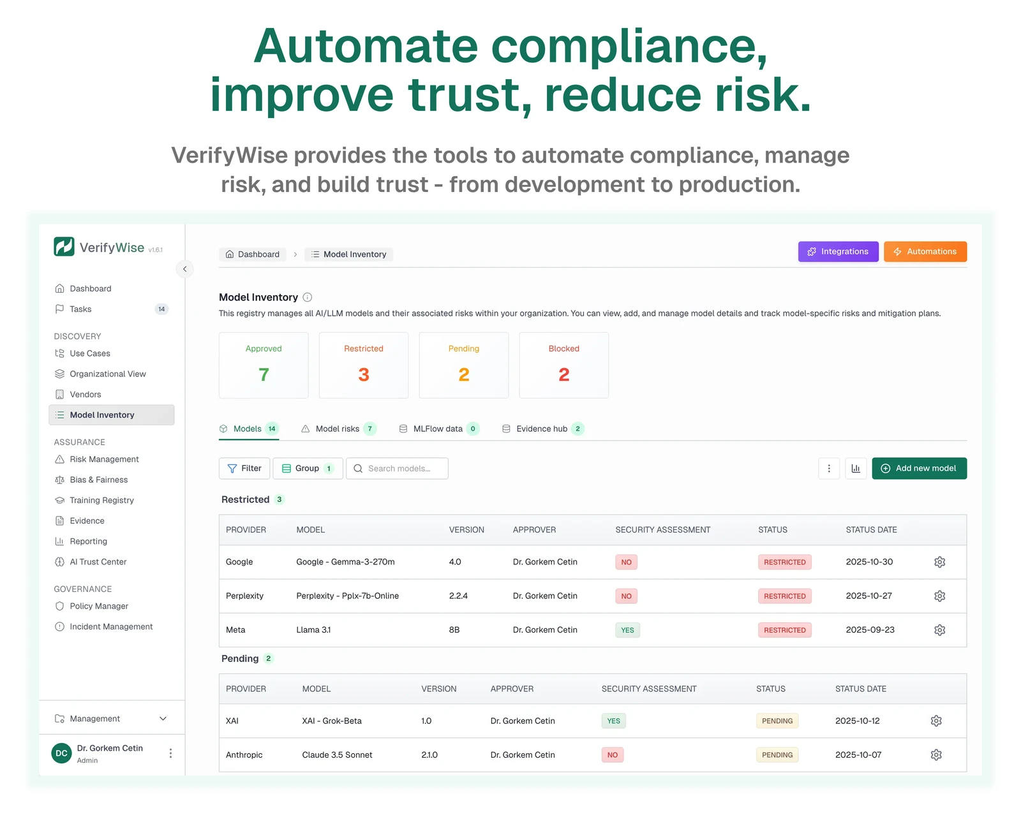Switch to the Models tab
The width and height of the screenshot is (1021, 824).
click(249, 429)
